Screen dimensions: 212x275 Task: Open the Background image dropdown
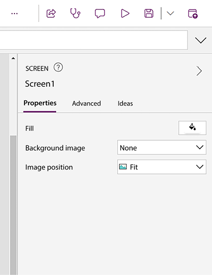pyautogui.click(x=162, y=147)
